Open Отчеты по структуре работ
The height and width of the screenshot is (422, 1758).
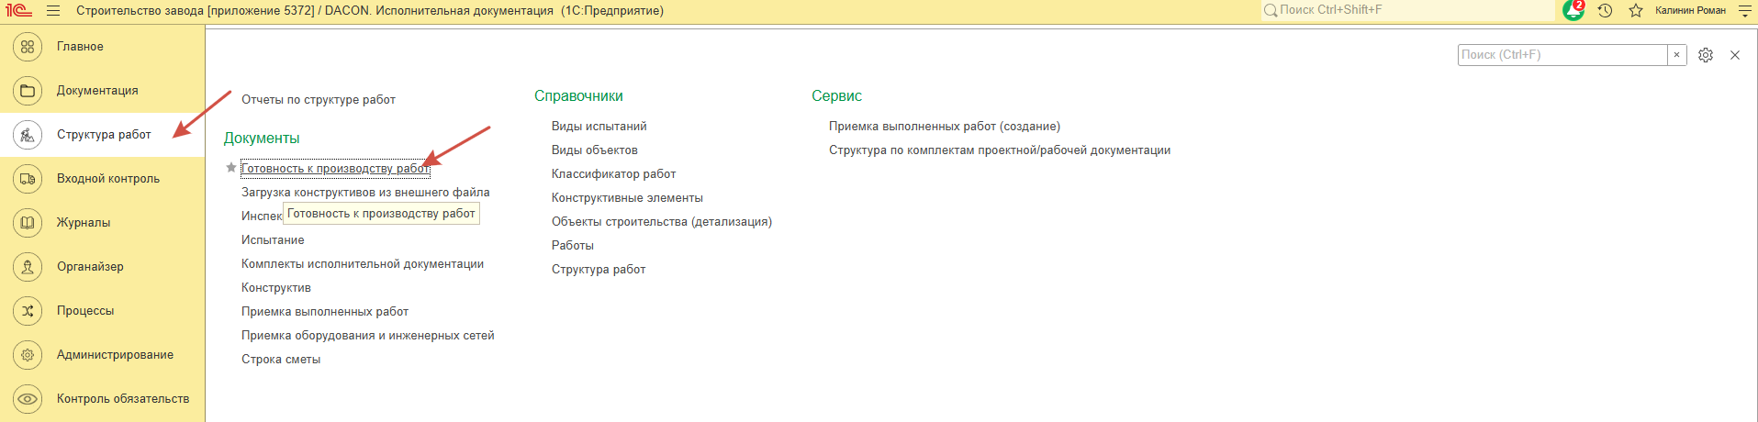point(318,100)
